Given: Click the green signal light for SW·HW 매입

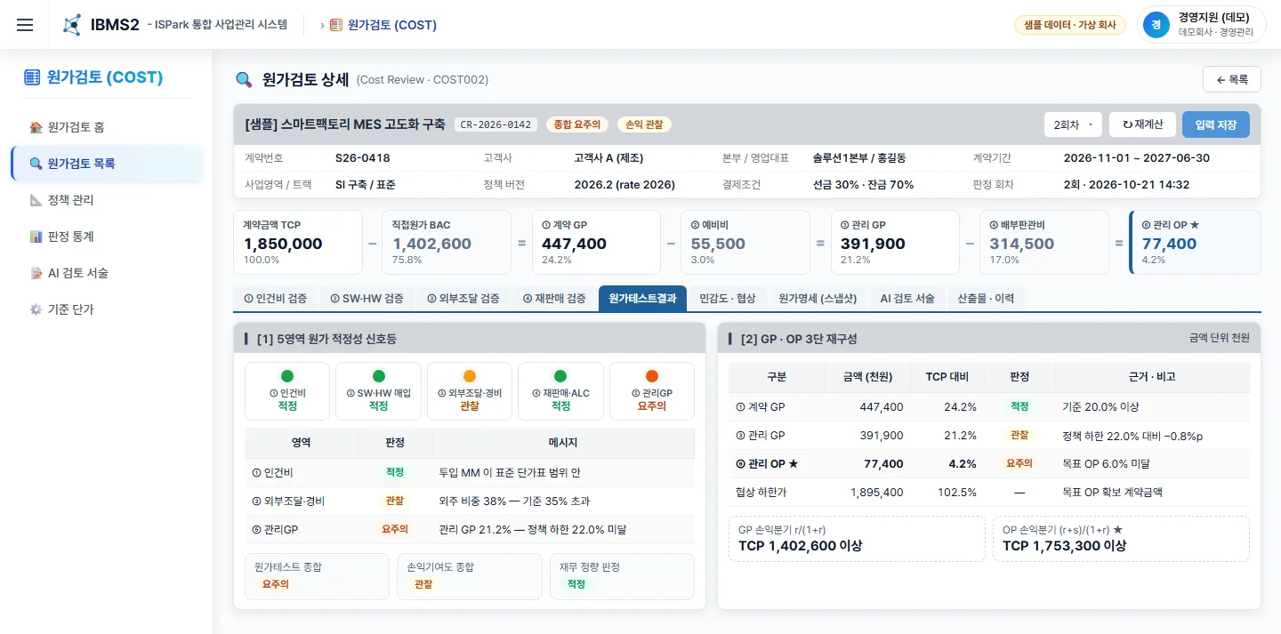Looking at the screenshot, I should [x=378, y=376].
